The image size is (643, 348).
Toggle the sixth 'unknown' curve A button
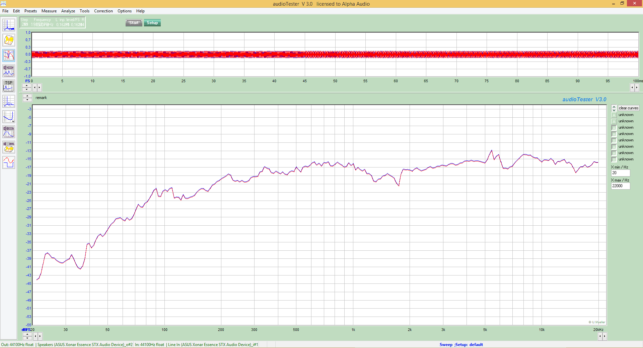(614, 147)
